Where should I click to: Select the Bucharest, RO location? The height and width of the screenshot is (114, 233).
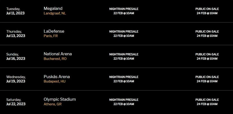coord(55,59)
